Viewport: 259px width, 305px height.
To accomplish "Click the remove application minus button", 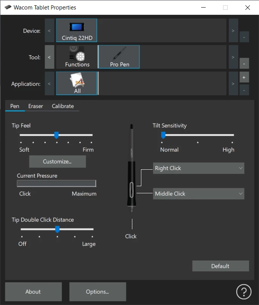I will coord(244,90).
